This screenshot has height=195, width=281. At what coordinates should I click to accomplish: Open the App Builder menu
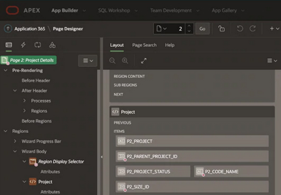(x=65, y=10)
